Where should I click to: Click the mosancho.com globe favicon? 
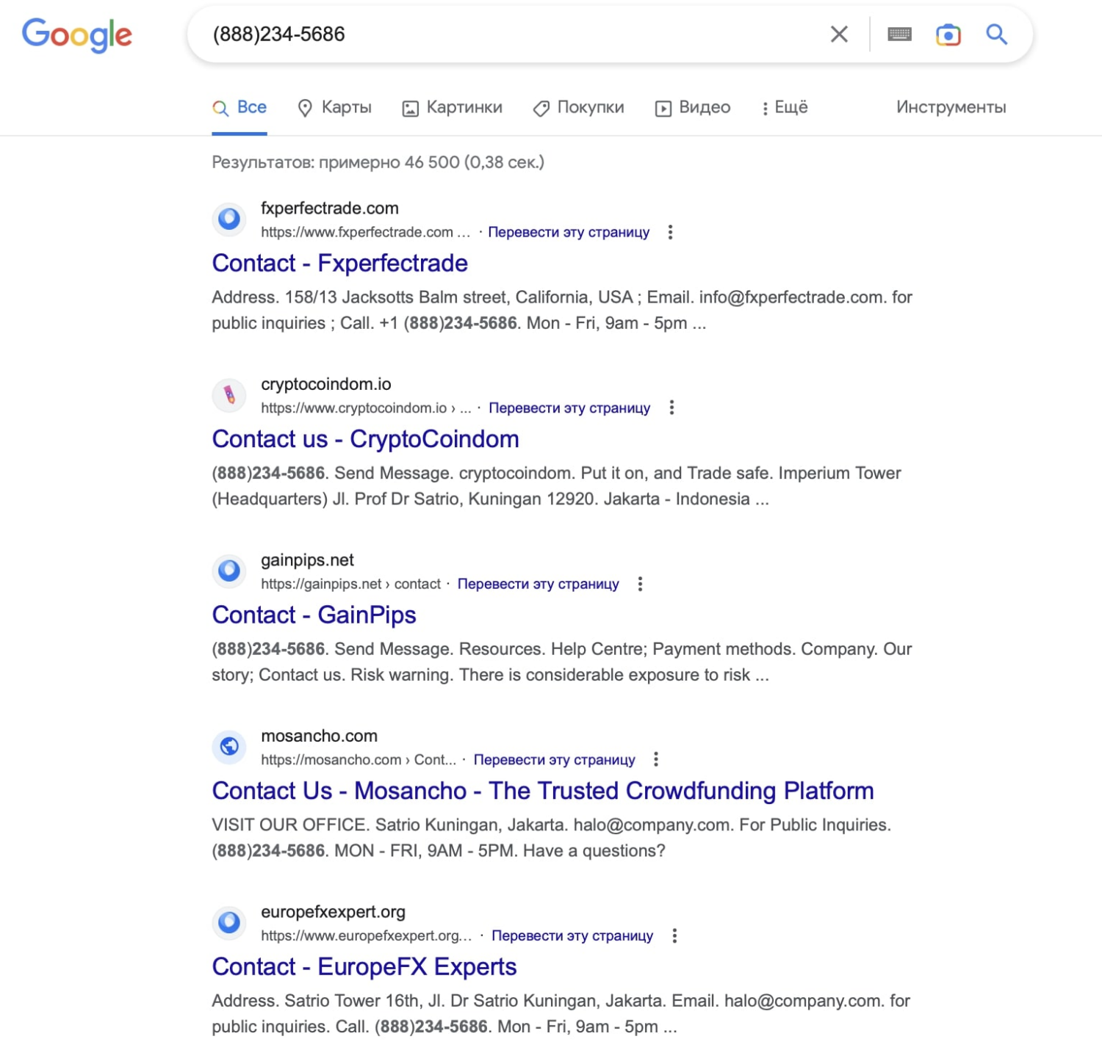click(x=229, y=747)
